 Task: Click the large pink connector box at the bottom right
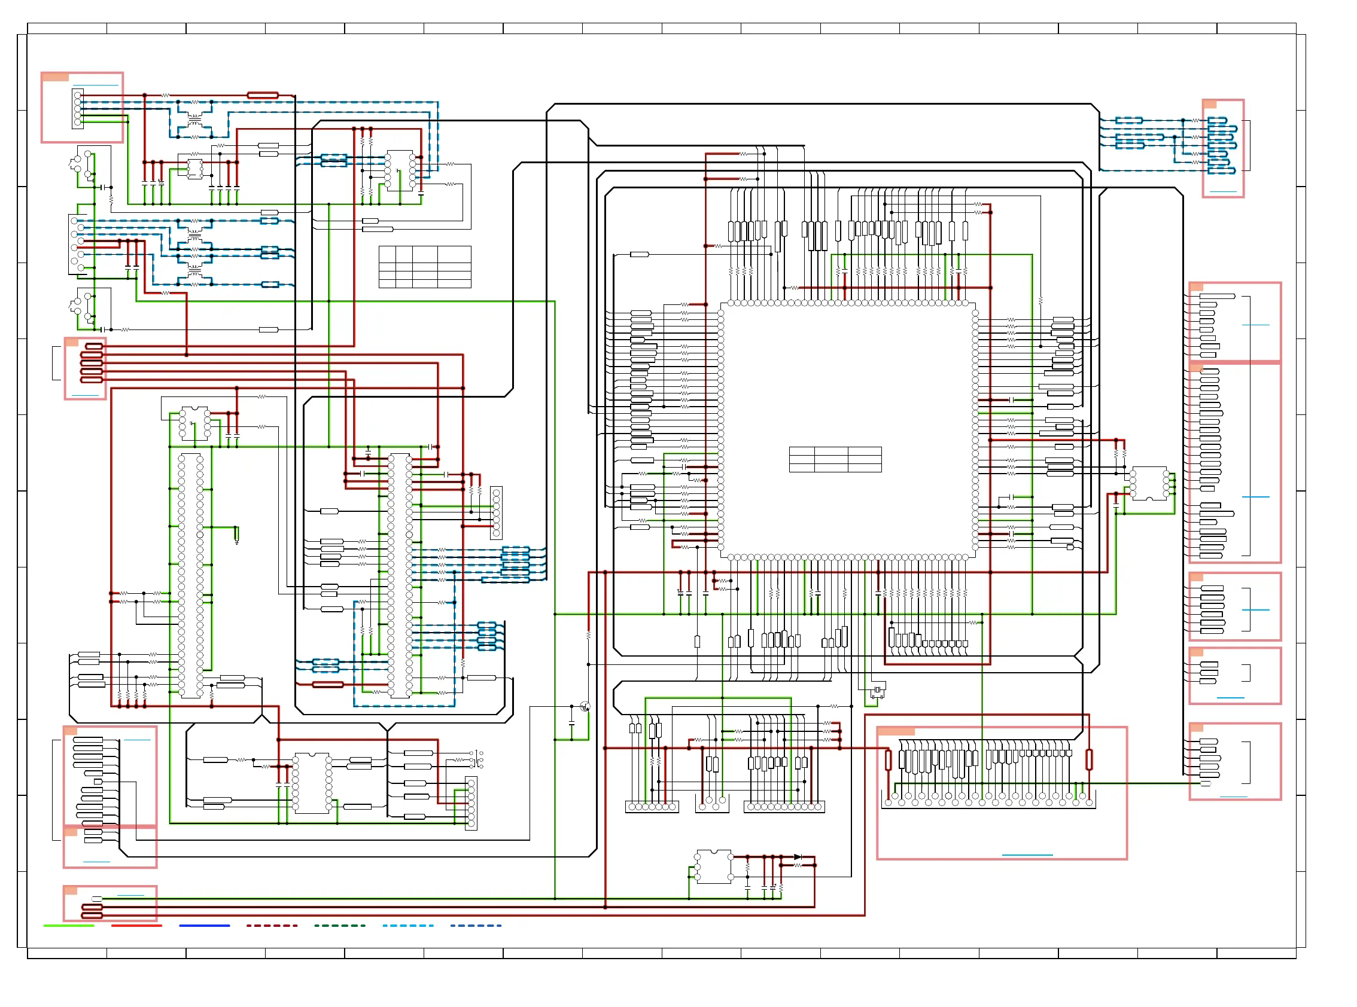click(1002, 793)
